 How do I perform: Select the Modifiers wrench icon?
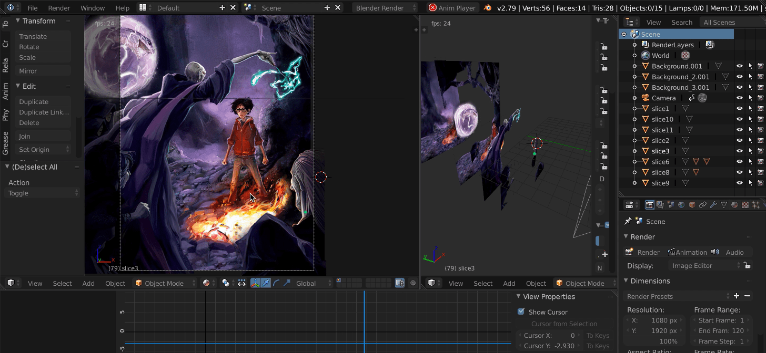click(x=714, y=204)
